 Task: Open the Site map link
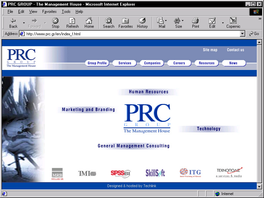click(210, 50)
